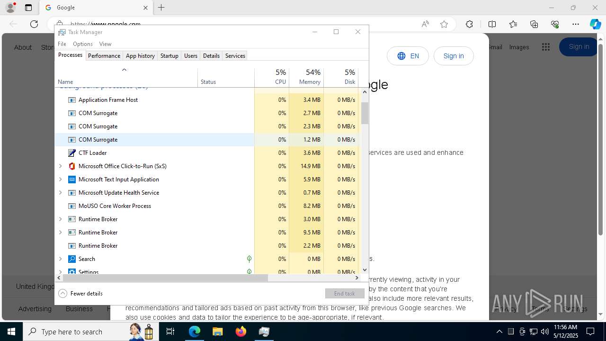Click the Edge profile avatar icon

coord(10,8)
